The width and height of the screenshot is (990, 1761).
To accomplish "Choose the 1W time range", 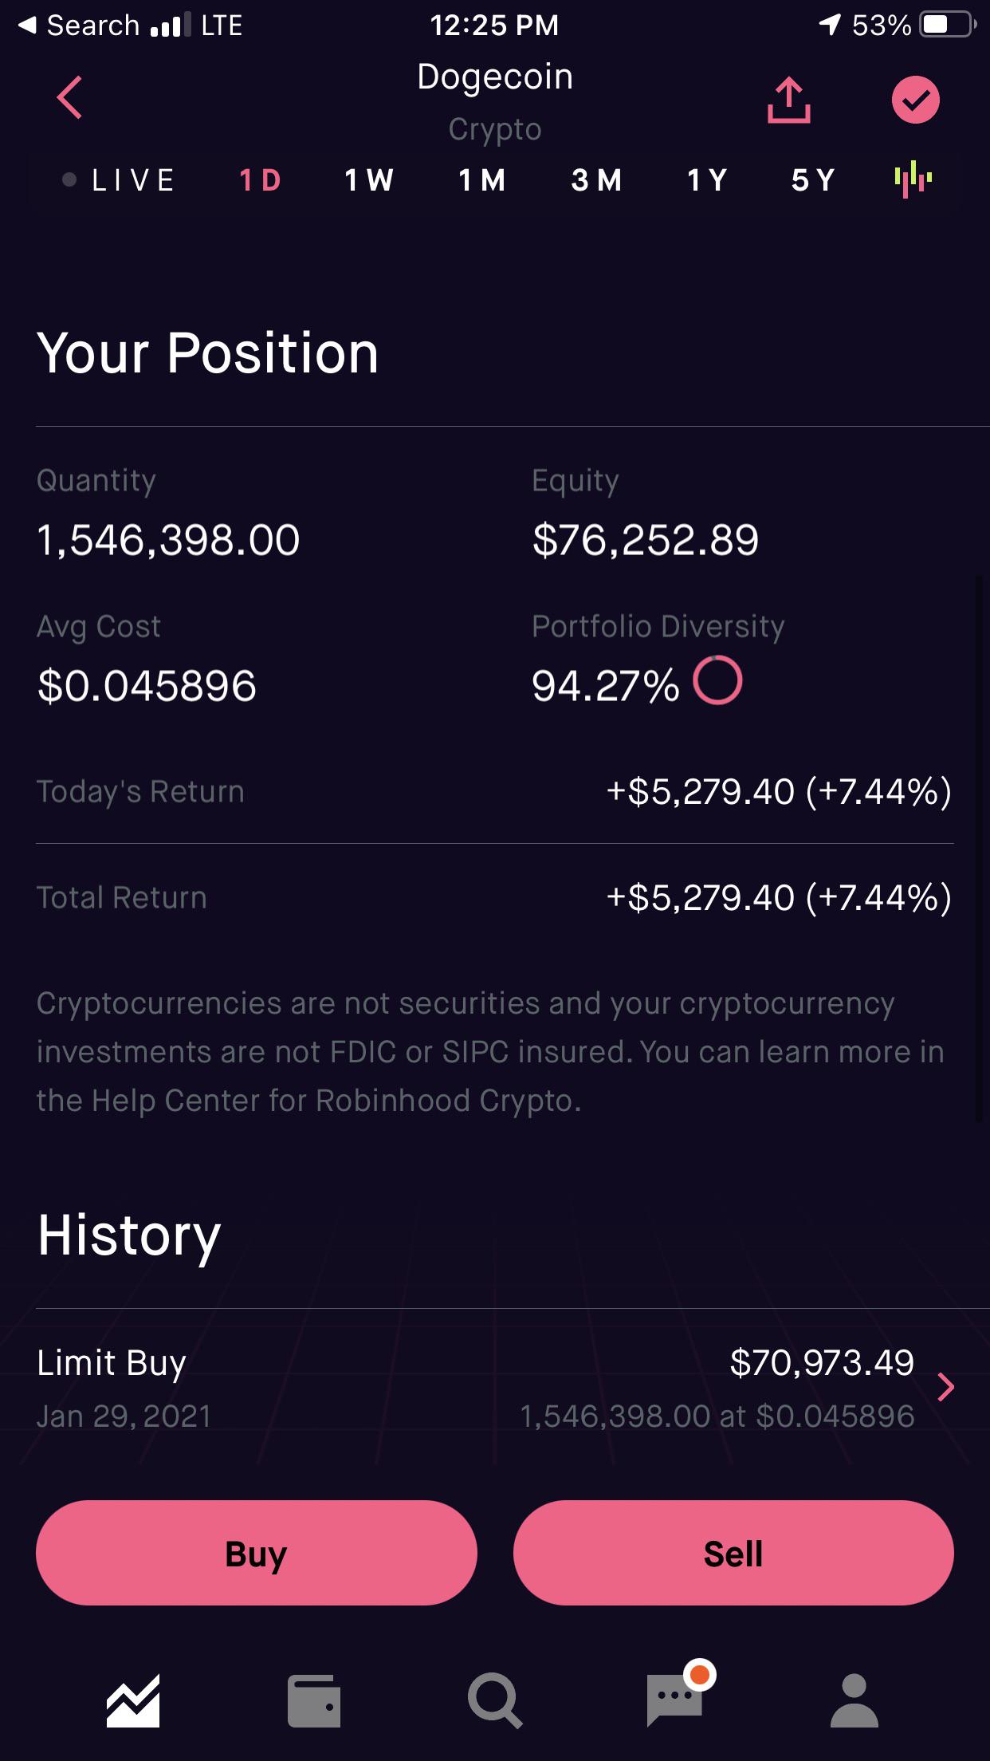I will (x=369, y=180).
